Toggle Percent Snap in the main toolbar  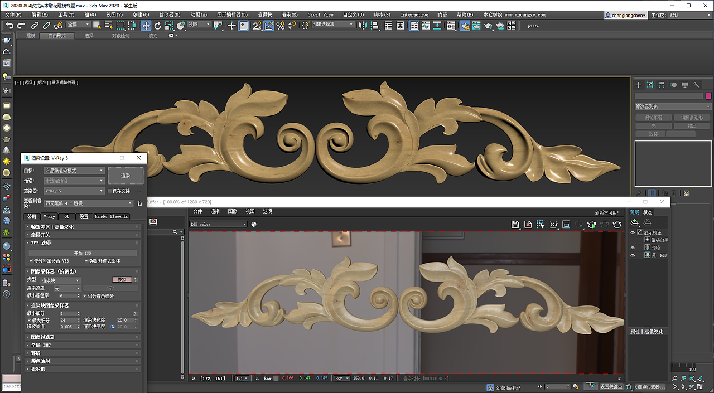pyautogui.click(x=280, y=25)
